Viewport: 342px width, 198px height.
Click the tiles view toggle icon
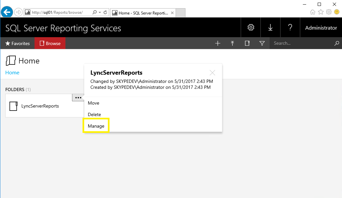[x=247, y=43]
